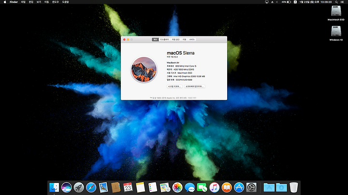Launch Siri from the Dock
The width and height of the screenshot is (348, 195).
click(x=67, y=187)
